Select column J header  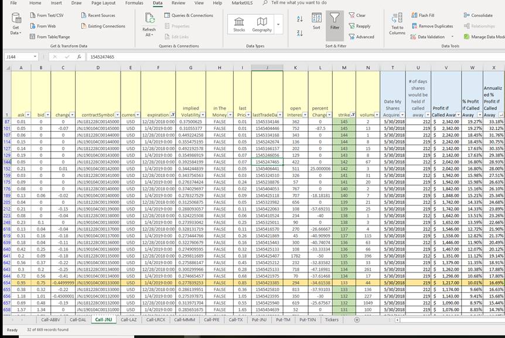coord(267,67)
